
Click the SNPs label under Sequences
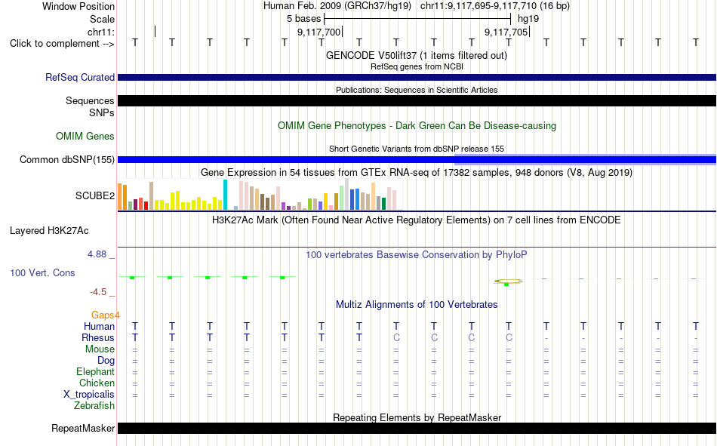[x=102, y=112]
